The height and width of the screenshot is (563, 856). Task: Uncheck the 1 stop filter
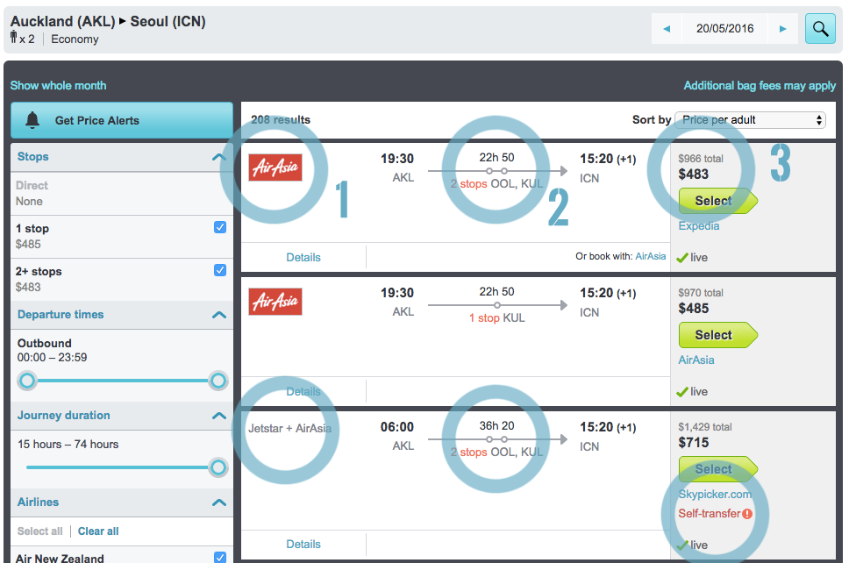(x=220, y=227)
